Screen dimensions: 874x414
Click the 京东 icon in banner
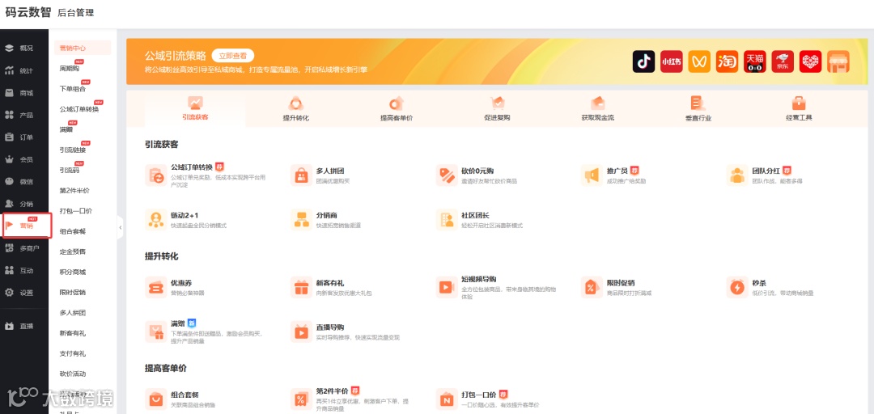click(783, 61)
